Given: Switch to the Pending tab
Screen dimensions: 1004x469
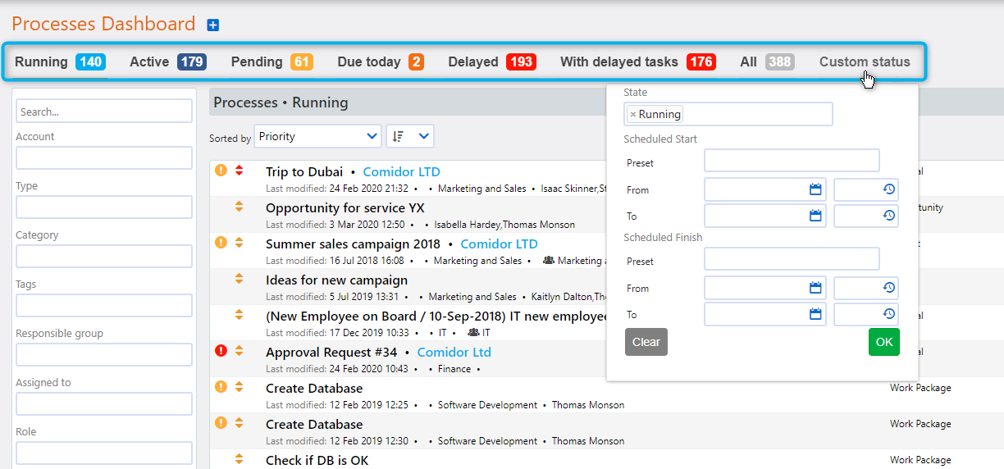Looking at the screenshot, I should tap(272, 61).
